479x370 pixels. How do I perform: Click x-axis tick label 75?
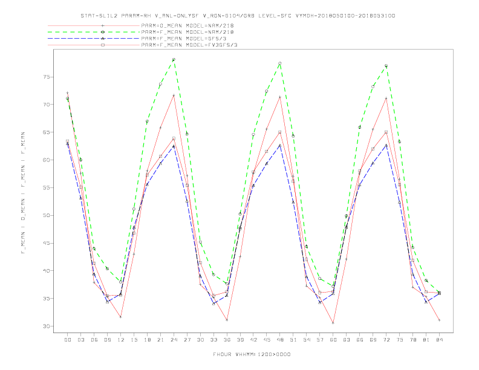coord(399,340)
